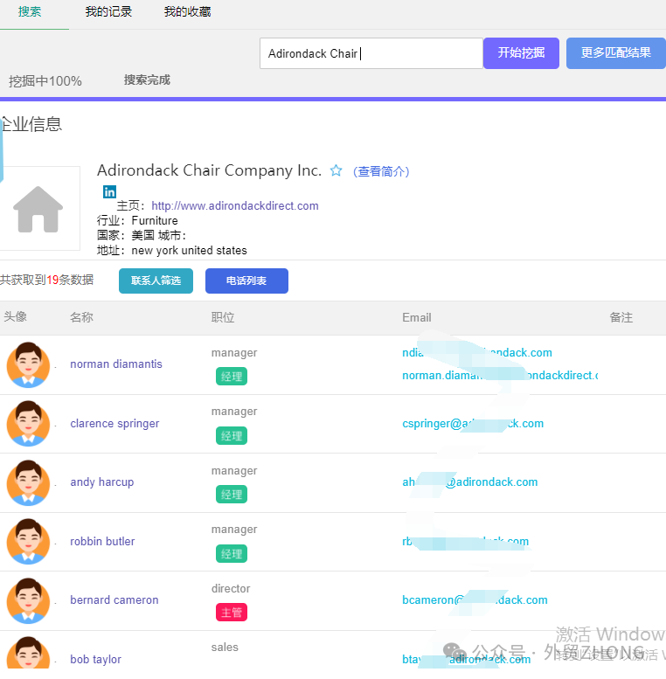This screenshot has width=666, height=679.
Task: Click norman's first email ending ondack.com
Action: coord(477,353)
